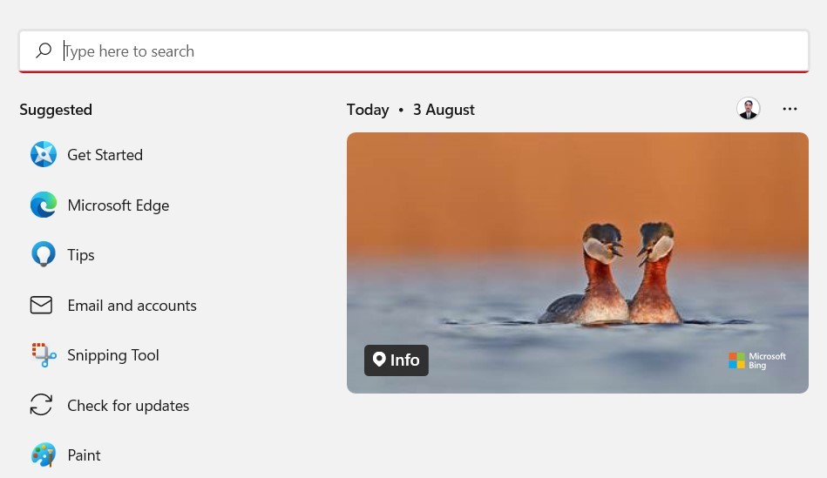Click the Email and accounts envelope icon
This screenshot has height=478, width=827.
point(41,305)
